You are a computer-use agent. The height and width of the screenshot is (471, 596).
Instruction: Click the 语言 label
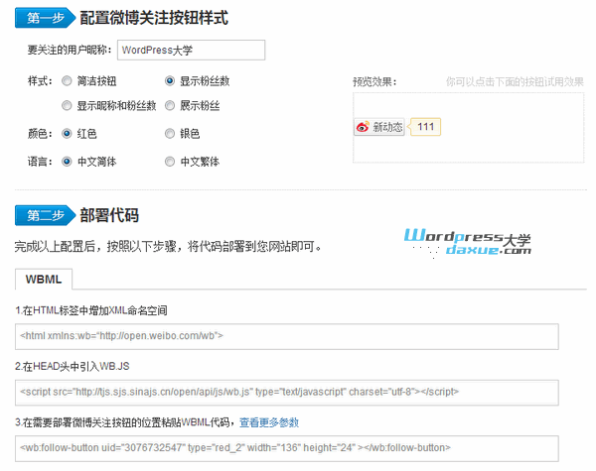pos(40,162)
